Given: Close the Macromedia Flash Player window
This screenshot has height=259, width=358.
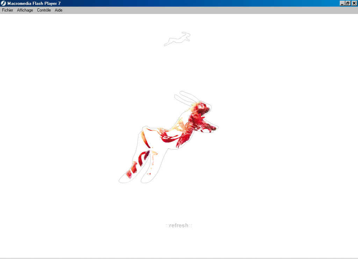Looking at the screenshot, I should [x=354, y=3].
